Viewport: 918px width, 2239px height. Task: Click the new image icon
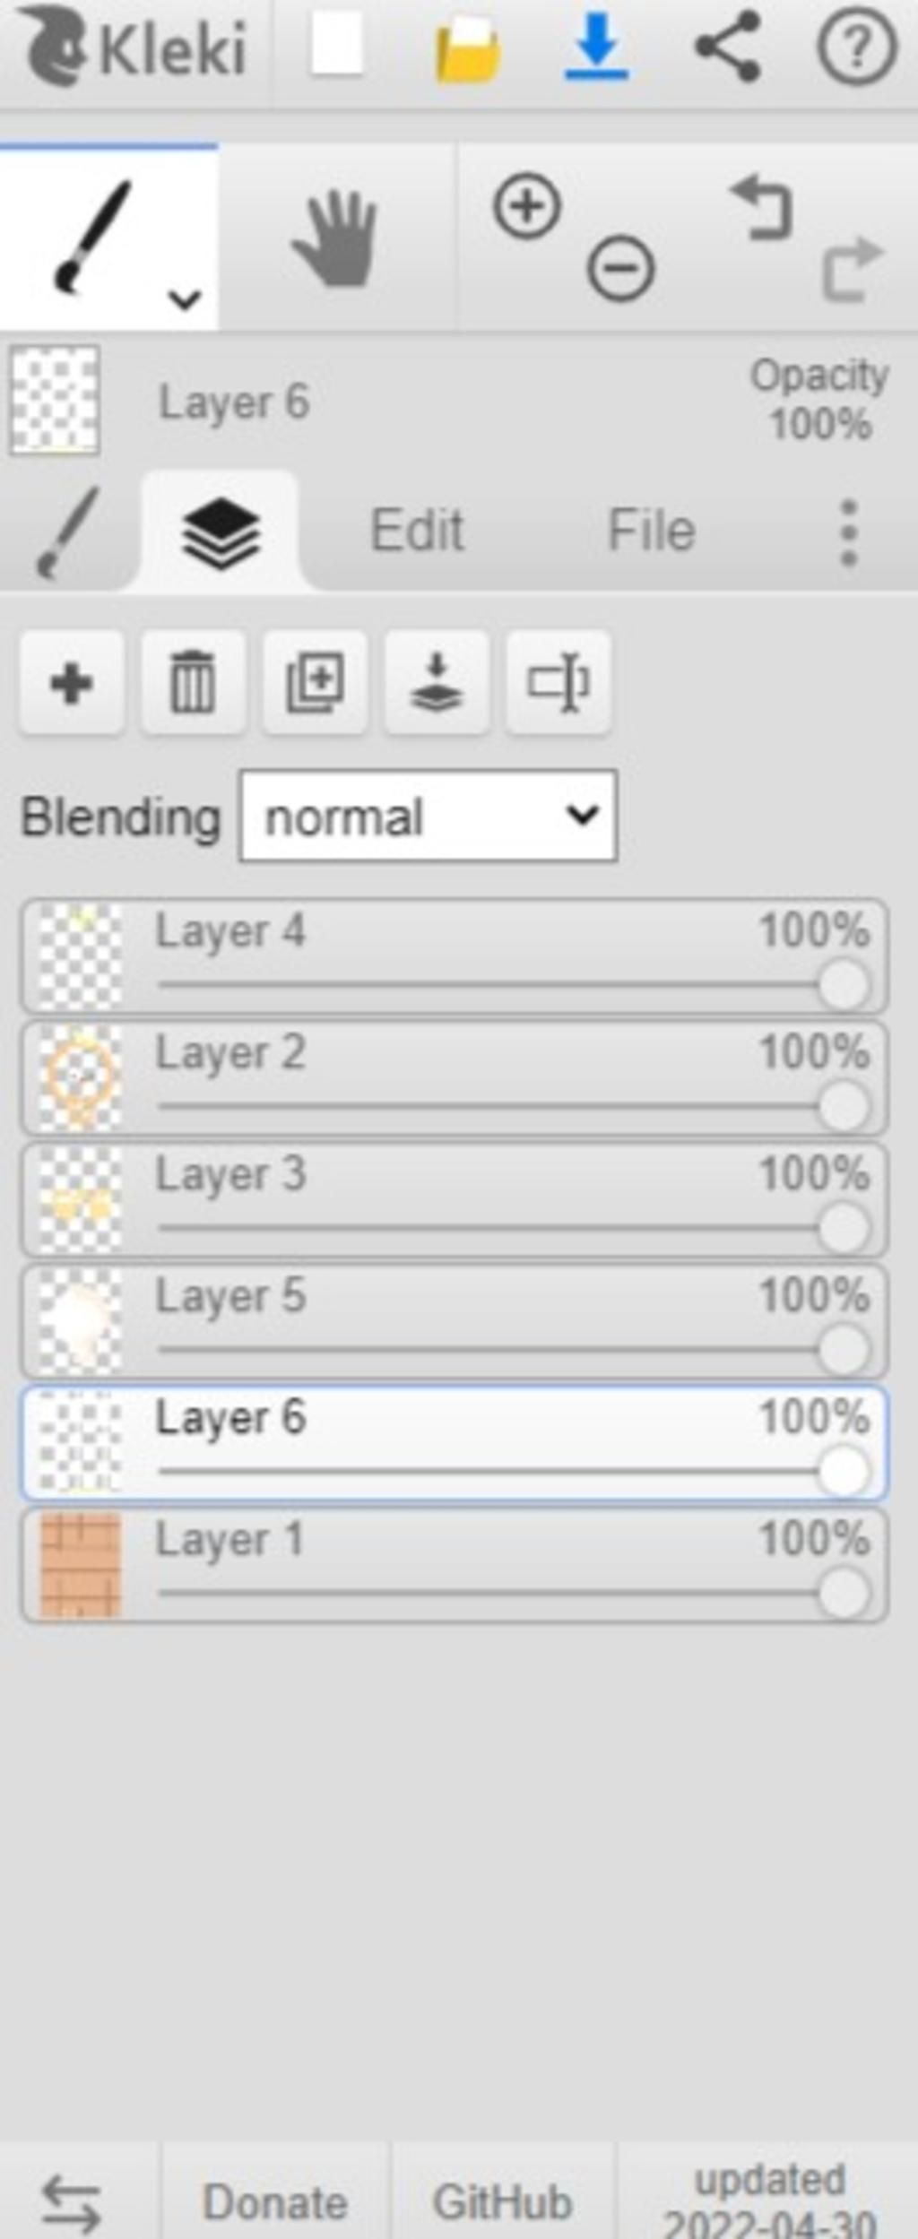336,45
